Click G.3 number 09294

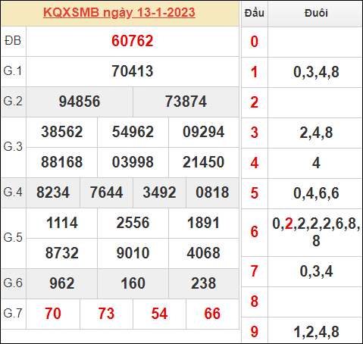click(204, 132)
